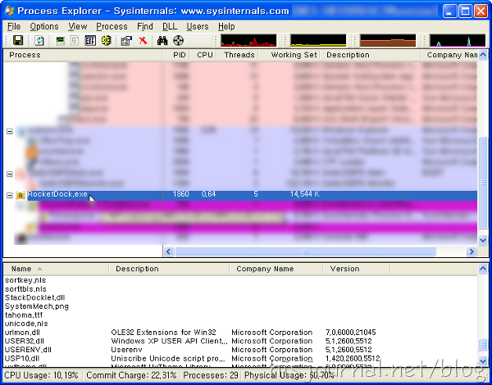Click the CPU usage history graph
492x385 pixels.
pos(248,40)
